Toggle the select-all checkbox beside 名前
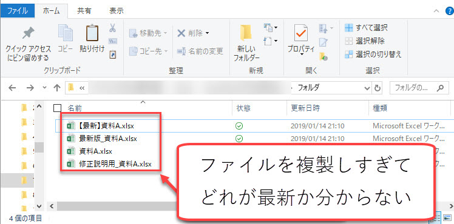This screenshot has width=454, height=224. 57,108
